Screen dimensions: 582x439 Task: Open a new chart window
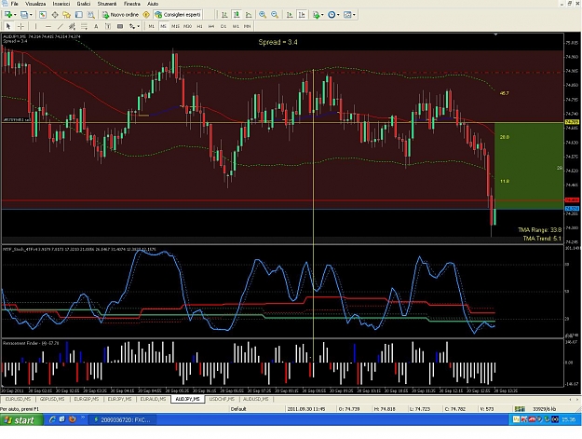[8, 15]
